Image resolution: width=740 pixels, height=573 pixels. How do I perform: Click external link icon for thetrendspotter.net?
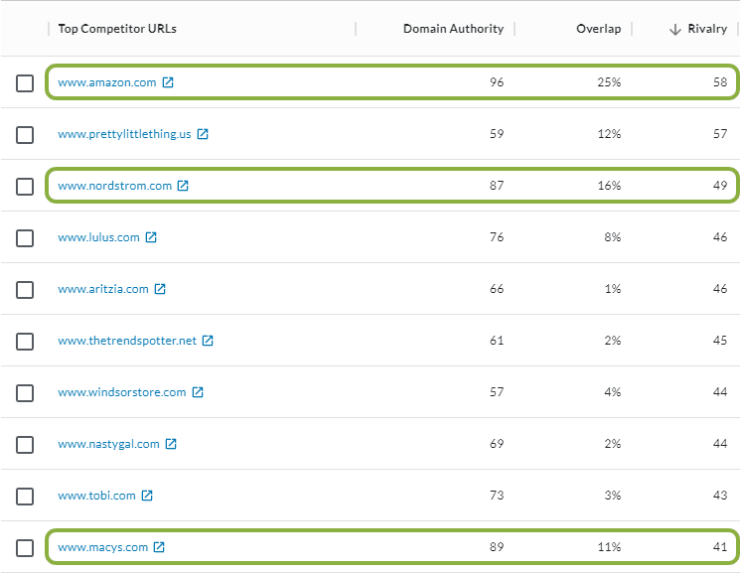click(208, 341)
